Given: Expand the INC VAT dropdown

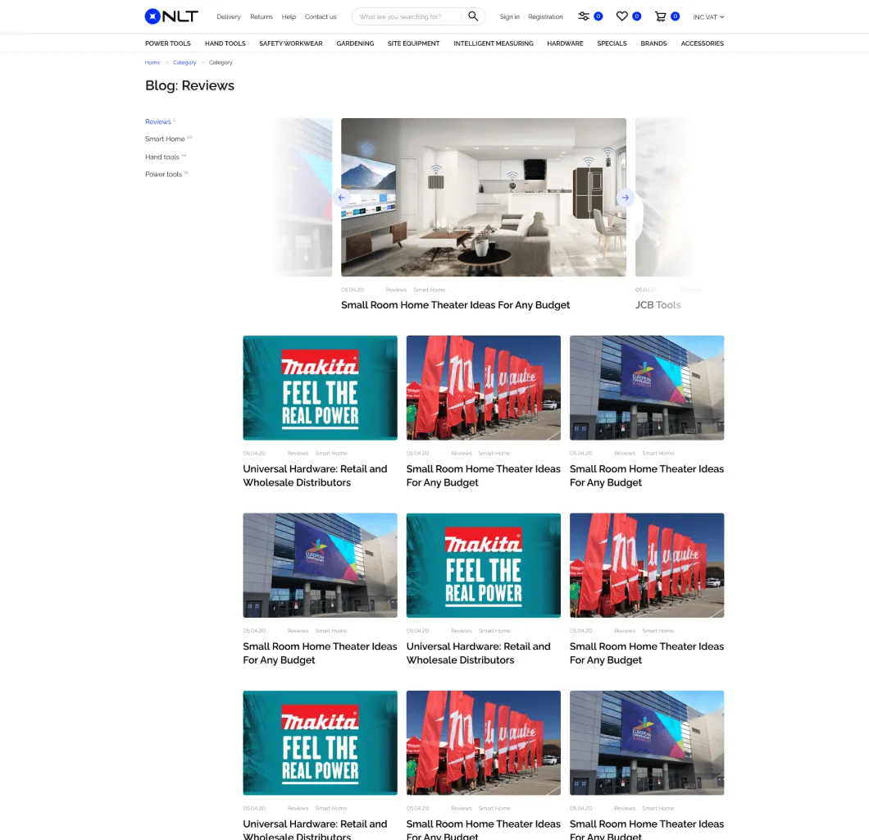Looking at the screenshot, I should click(x=708, y=17).
